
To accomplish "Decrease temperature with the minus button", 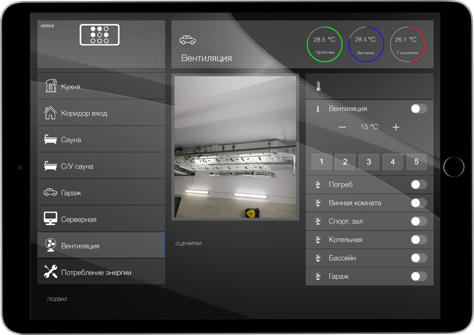I will [342, 127].
